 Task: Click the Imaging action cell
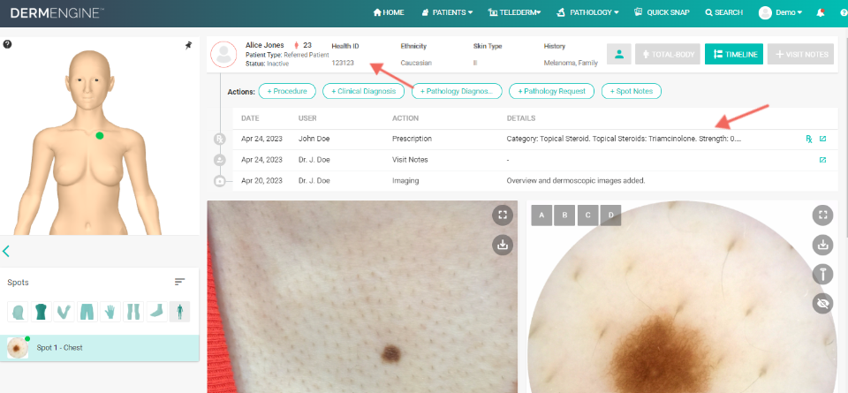coord(405,181)
